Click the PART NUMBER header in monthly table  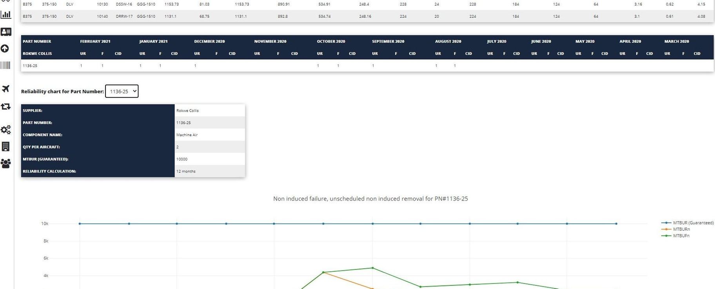click(x=37, y=42)
